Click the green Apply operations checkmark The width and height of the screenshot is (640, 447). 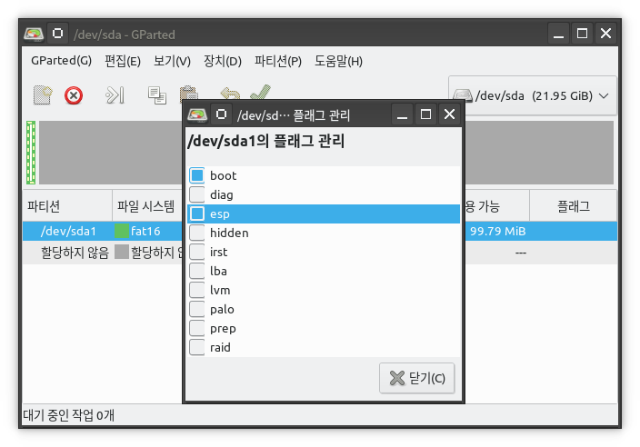pos(261,92)
